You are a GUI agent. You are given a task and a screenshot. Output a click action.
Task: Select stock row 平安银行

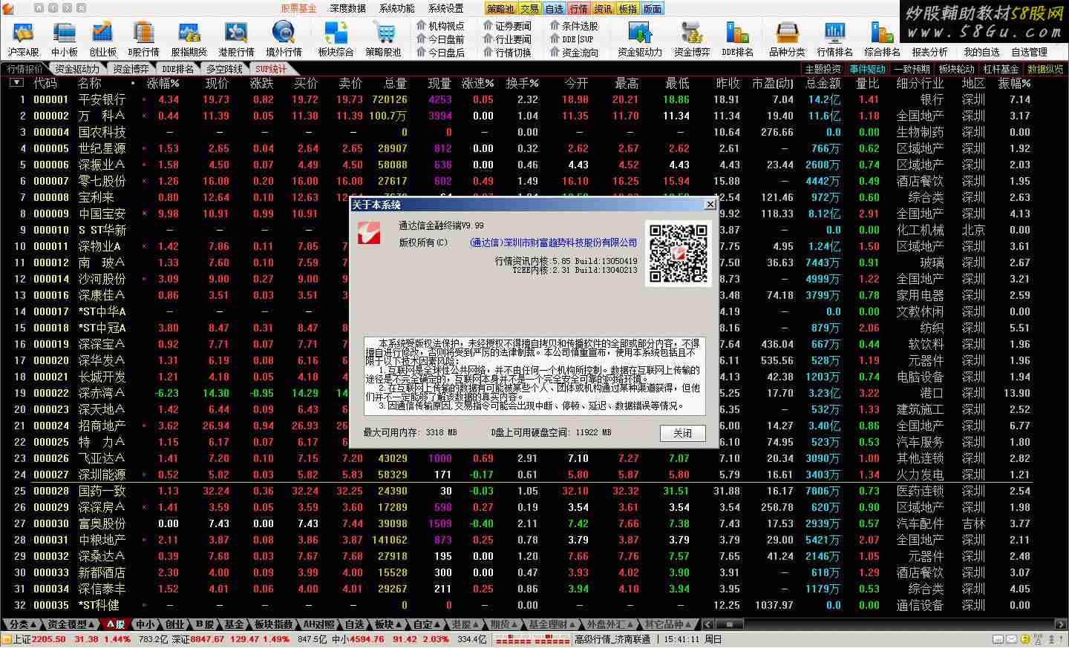(534, 99)
